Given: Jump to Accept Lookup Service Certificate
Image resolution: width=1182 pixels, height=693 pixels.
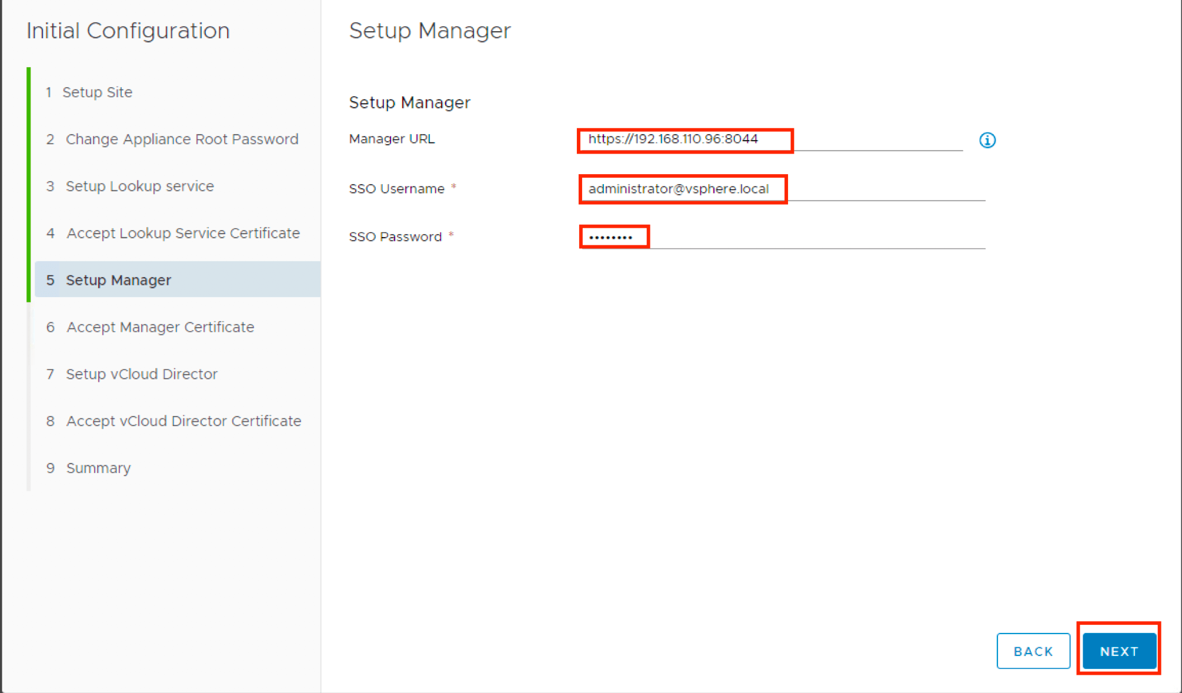Looking at the screenshot, I should pyautogui.click(x=182, y=234).
